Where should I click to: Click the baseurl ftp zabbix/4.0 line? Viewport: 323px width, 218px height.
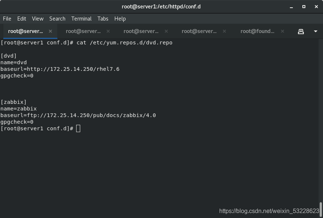[78, 115]
